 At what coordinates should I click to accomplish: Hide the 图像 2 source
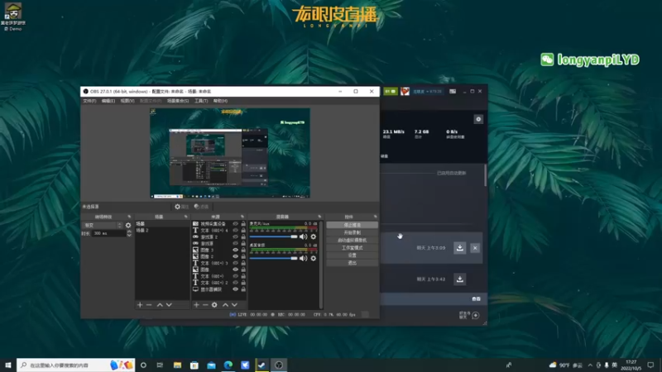[x=236, y=256]
